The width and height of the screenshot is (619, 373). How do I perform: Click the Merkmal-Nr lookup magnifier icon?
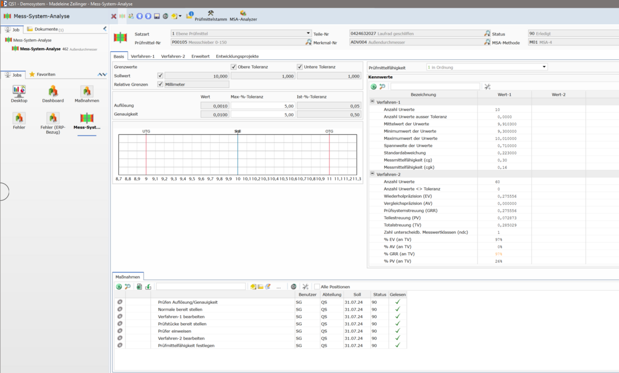(x=487, y=42)
